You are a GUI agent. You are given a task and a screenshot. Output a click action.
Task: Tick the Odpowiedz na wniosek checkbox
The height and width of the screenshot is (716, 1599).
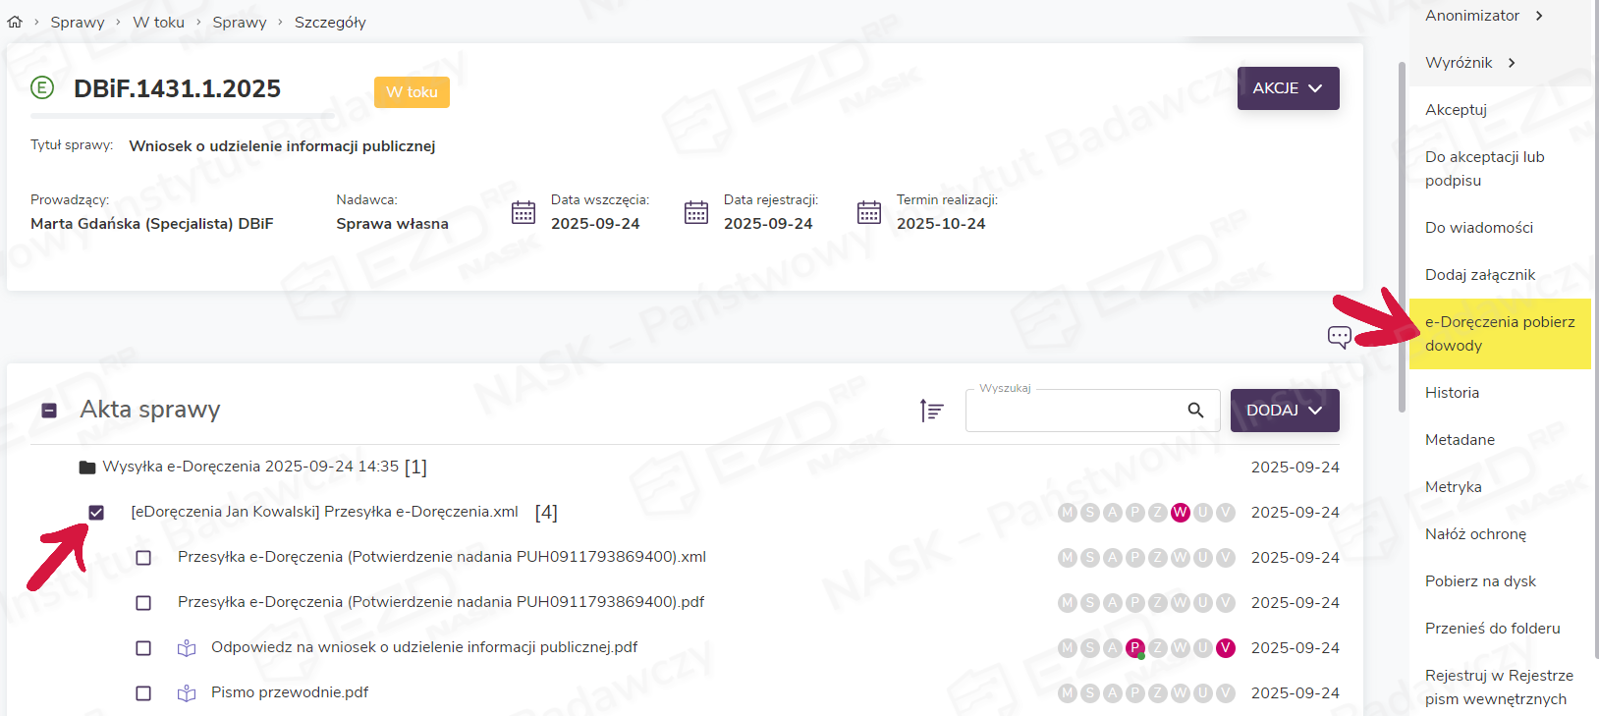coord(143,648)
